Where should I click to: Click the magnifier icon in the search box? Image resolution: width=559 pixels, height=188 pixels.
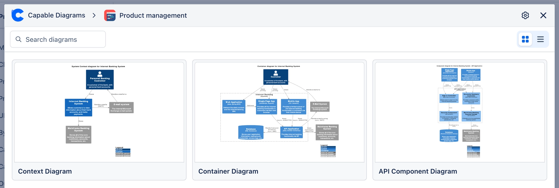(x=19, y=39)
